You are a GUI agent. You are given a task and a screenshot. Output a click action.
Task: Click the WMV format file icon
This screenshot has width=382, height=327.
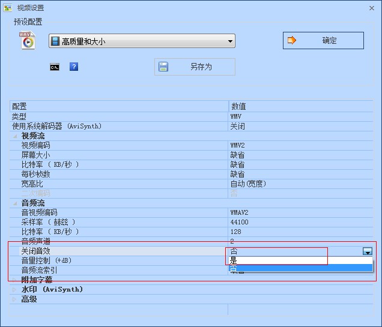pos(27,40)
